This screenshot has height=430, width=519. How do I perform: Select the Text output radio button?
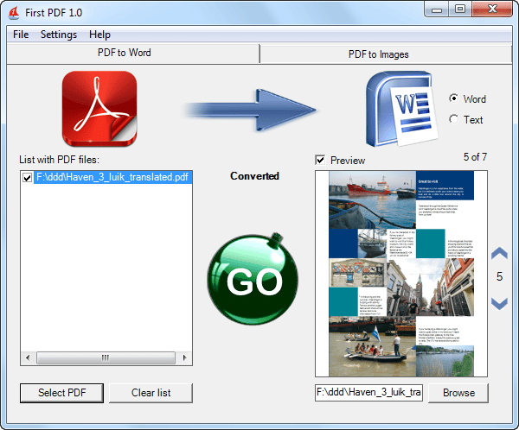point(453,119)
